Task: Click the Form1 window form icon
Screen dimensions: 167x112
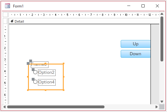Action: coord(7,6)
